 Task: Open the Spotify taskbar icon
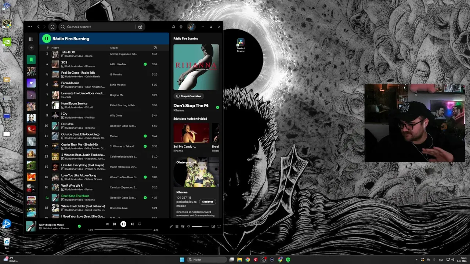(x=288, y=260)
